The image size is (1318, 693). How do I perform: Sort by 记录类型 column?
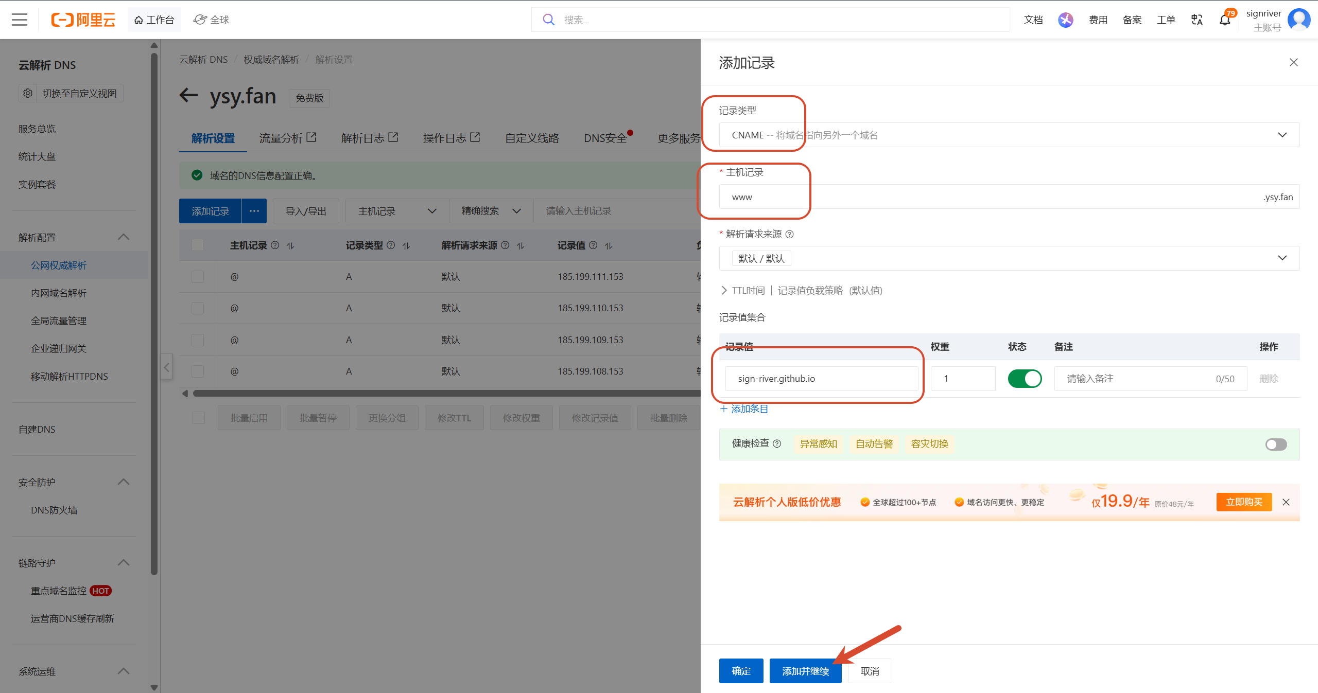coord(406,246)
